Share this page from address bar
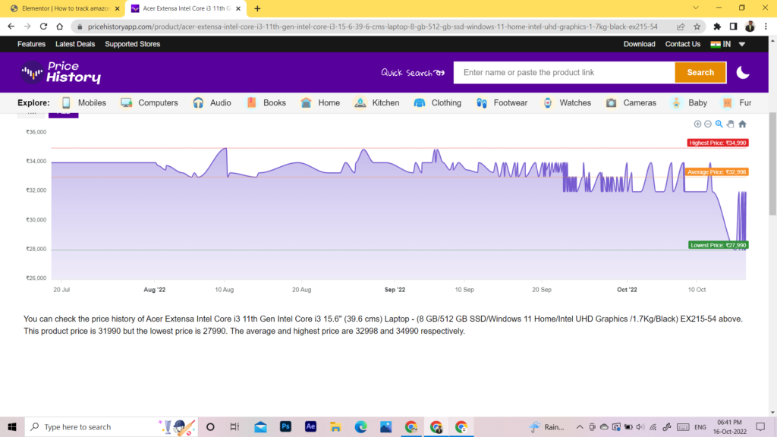Screen dimensions: 777x437 [x=681, y=27]
